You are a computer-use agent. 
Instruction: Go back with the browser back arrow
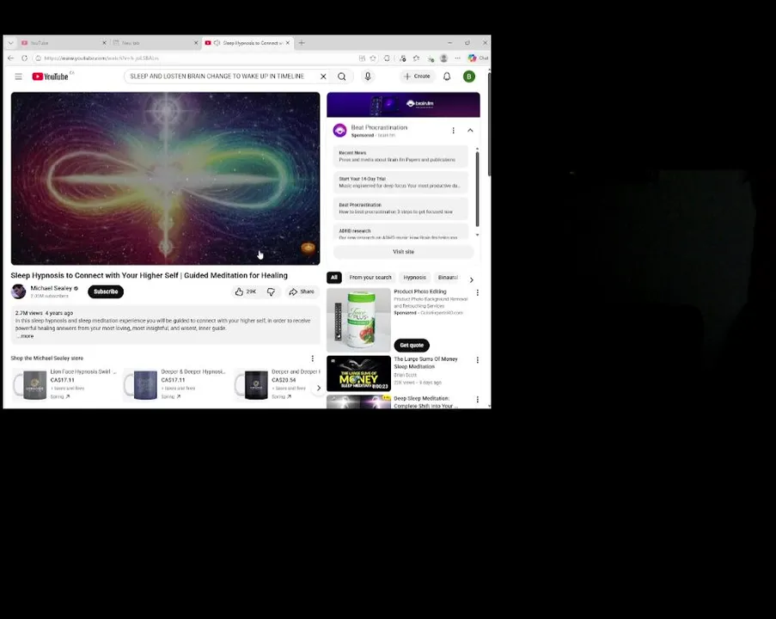point(11,58)
